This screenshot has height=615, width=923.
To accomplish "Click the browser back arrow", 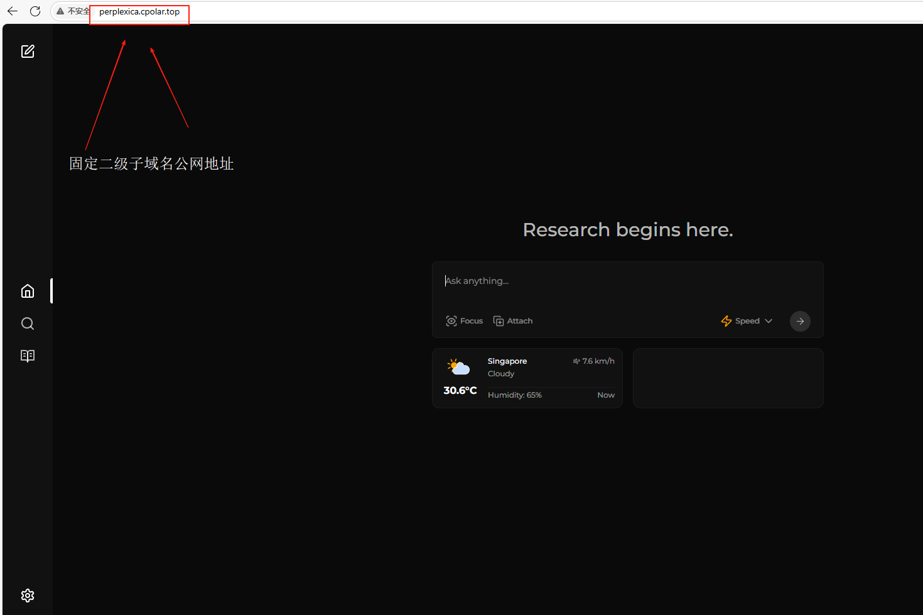I will pos(13,11).
